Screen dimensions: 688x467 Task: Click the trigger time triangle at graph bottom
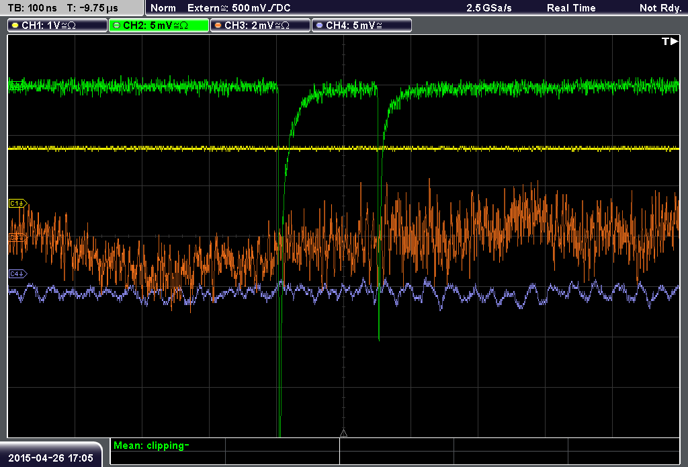(x=343, y=433)
